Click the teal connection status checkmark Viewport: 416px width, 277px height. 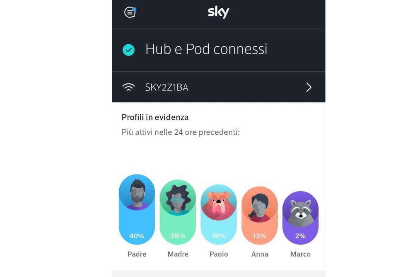(129, 51)
